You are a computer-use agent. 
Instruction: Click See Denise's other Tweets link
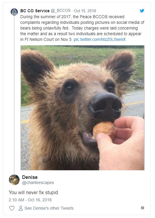click(49, 208)
